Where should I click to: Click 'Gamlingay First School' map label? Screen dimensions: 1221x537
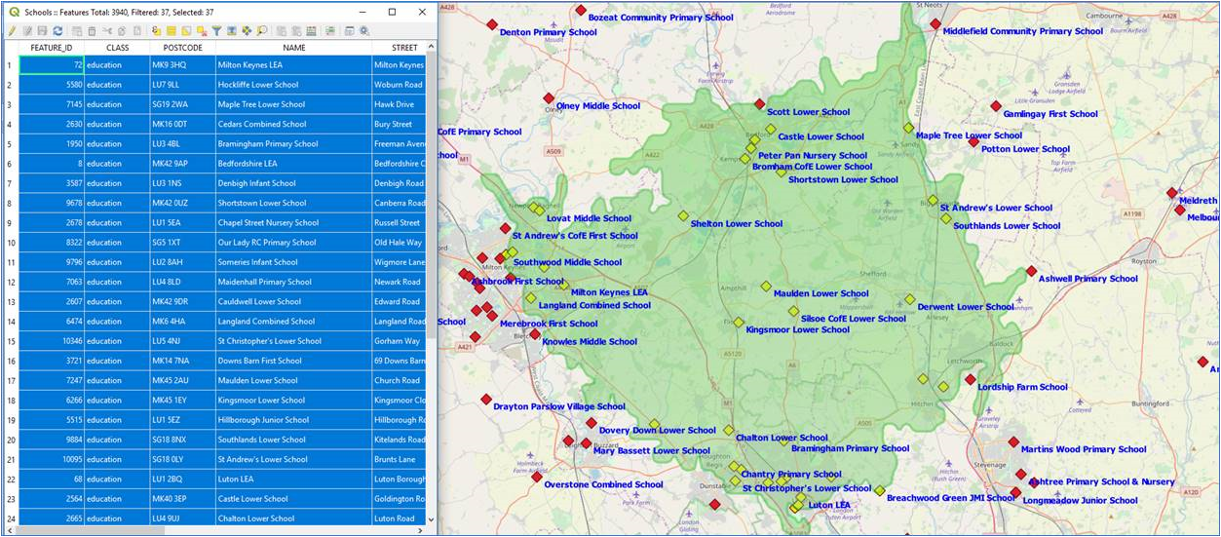(1050, 114)
